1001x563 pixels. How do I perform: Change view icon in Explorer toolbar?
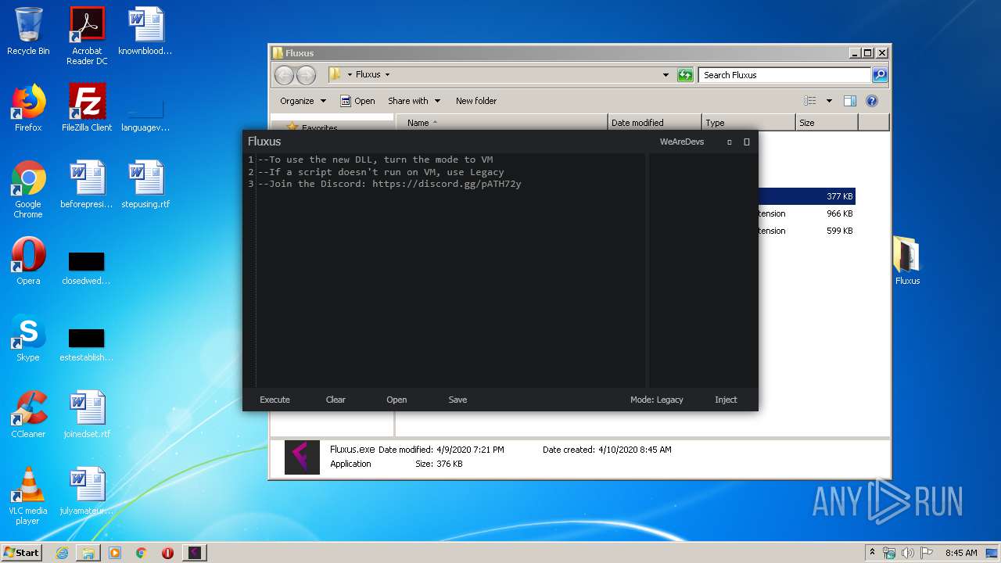point(810,101)
